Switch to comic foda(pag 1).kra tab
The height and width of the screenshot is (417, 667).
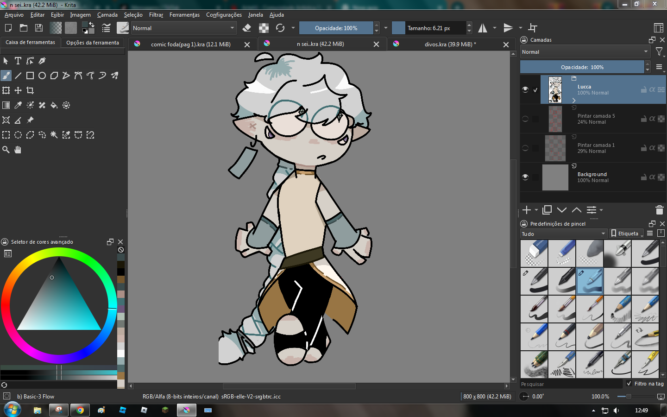[190, 44]
